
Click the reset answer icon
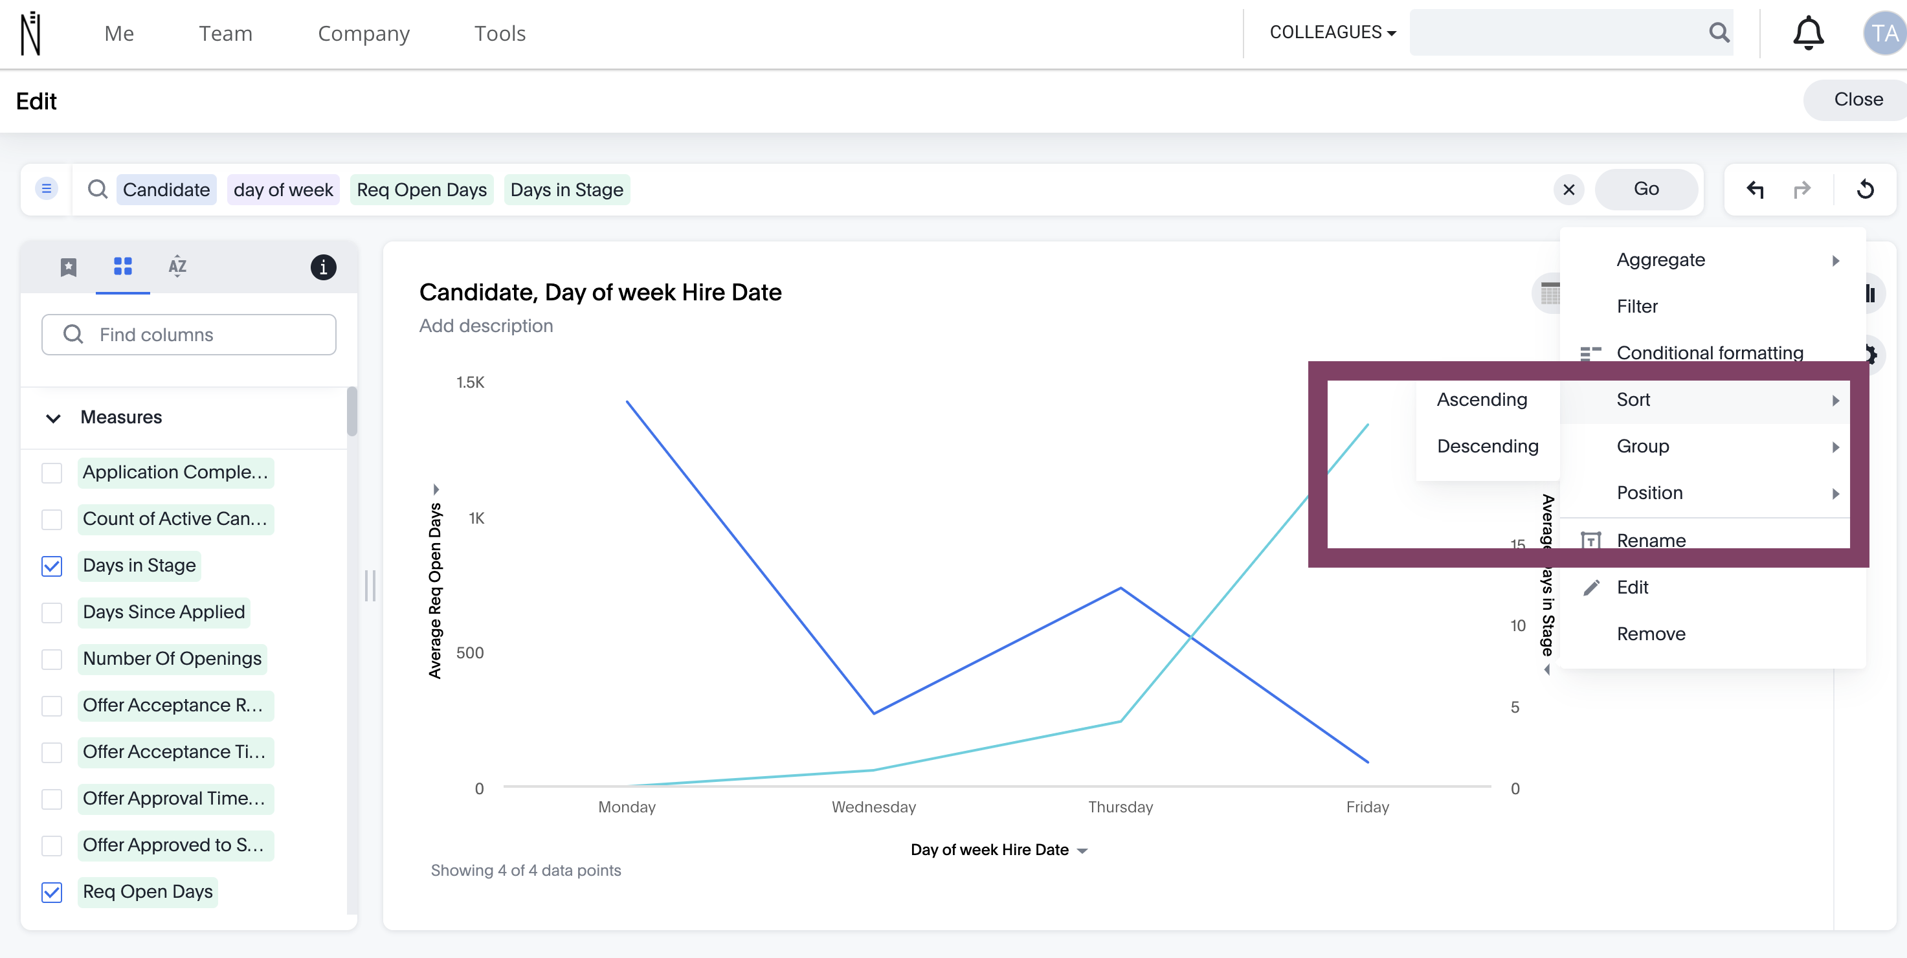(x=1865, y=190)
